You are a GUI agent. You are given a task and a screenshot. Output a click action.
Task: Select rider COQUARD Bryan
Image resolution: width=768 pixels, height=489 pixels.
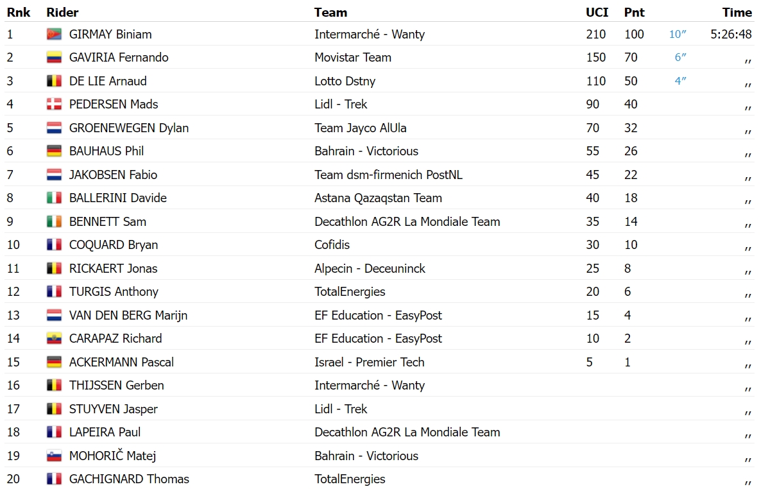[x=113, y=245]
